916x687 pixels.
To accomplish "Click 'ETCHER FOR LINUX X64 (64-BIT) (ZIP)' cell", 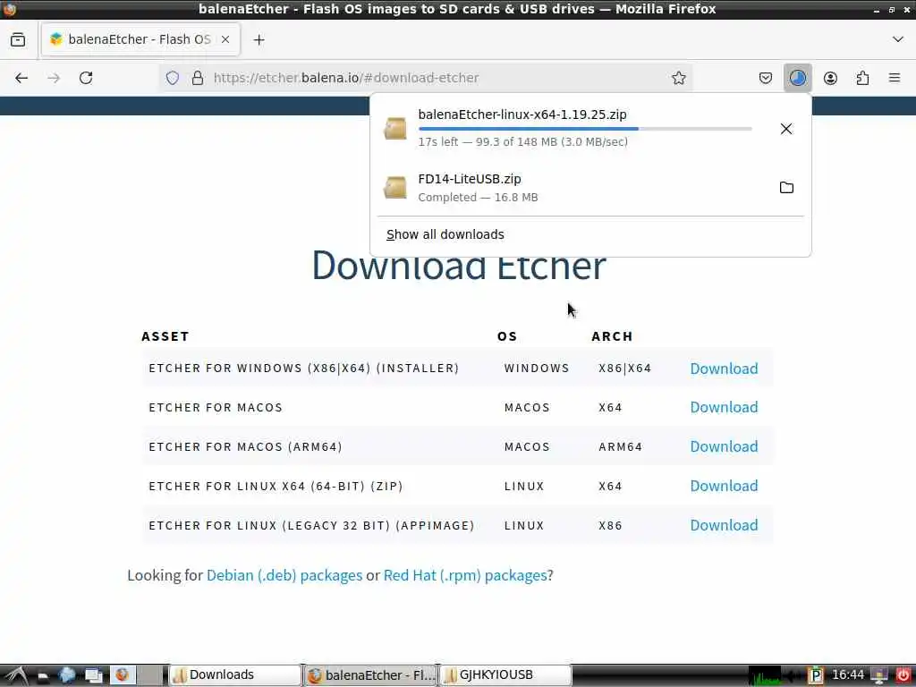I will (x=276, y=486).
